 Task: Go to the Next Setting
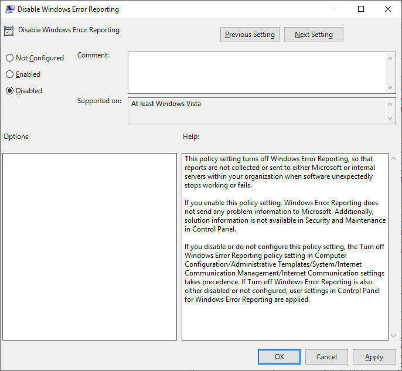[314, 35]
